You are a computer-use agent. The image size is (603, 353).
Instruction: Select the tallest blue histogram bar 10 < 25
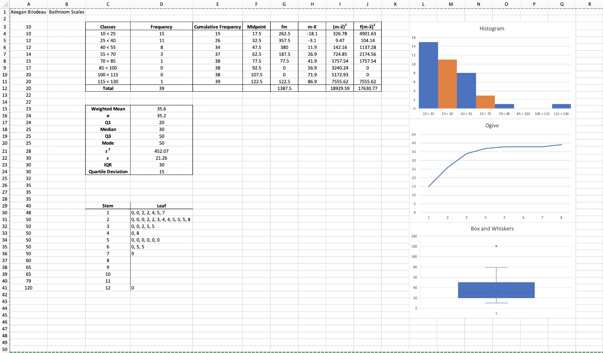428,75
